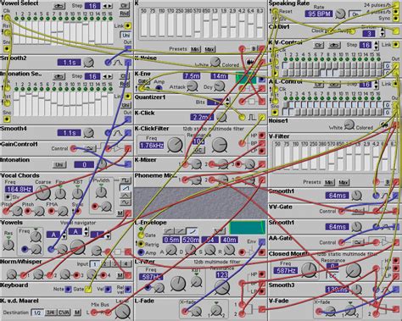Toggle Uni button in Intonation module
Screen dimensions: 402x321
click(59, 164)
